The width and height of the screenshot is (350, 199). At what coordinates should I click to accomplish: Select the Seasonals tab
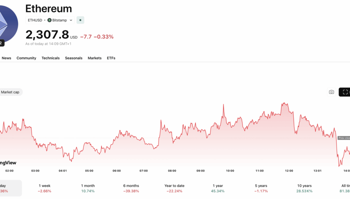(73, 58)
